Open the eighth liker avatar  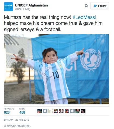coord(78,111)
